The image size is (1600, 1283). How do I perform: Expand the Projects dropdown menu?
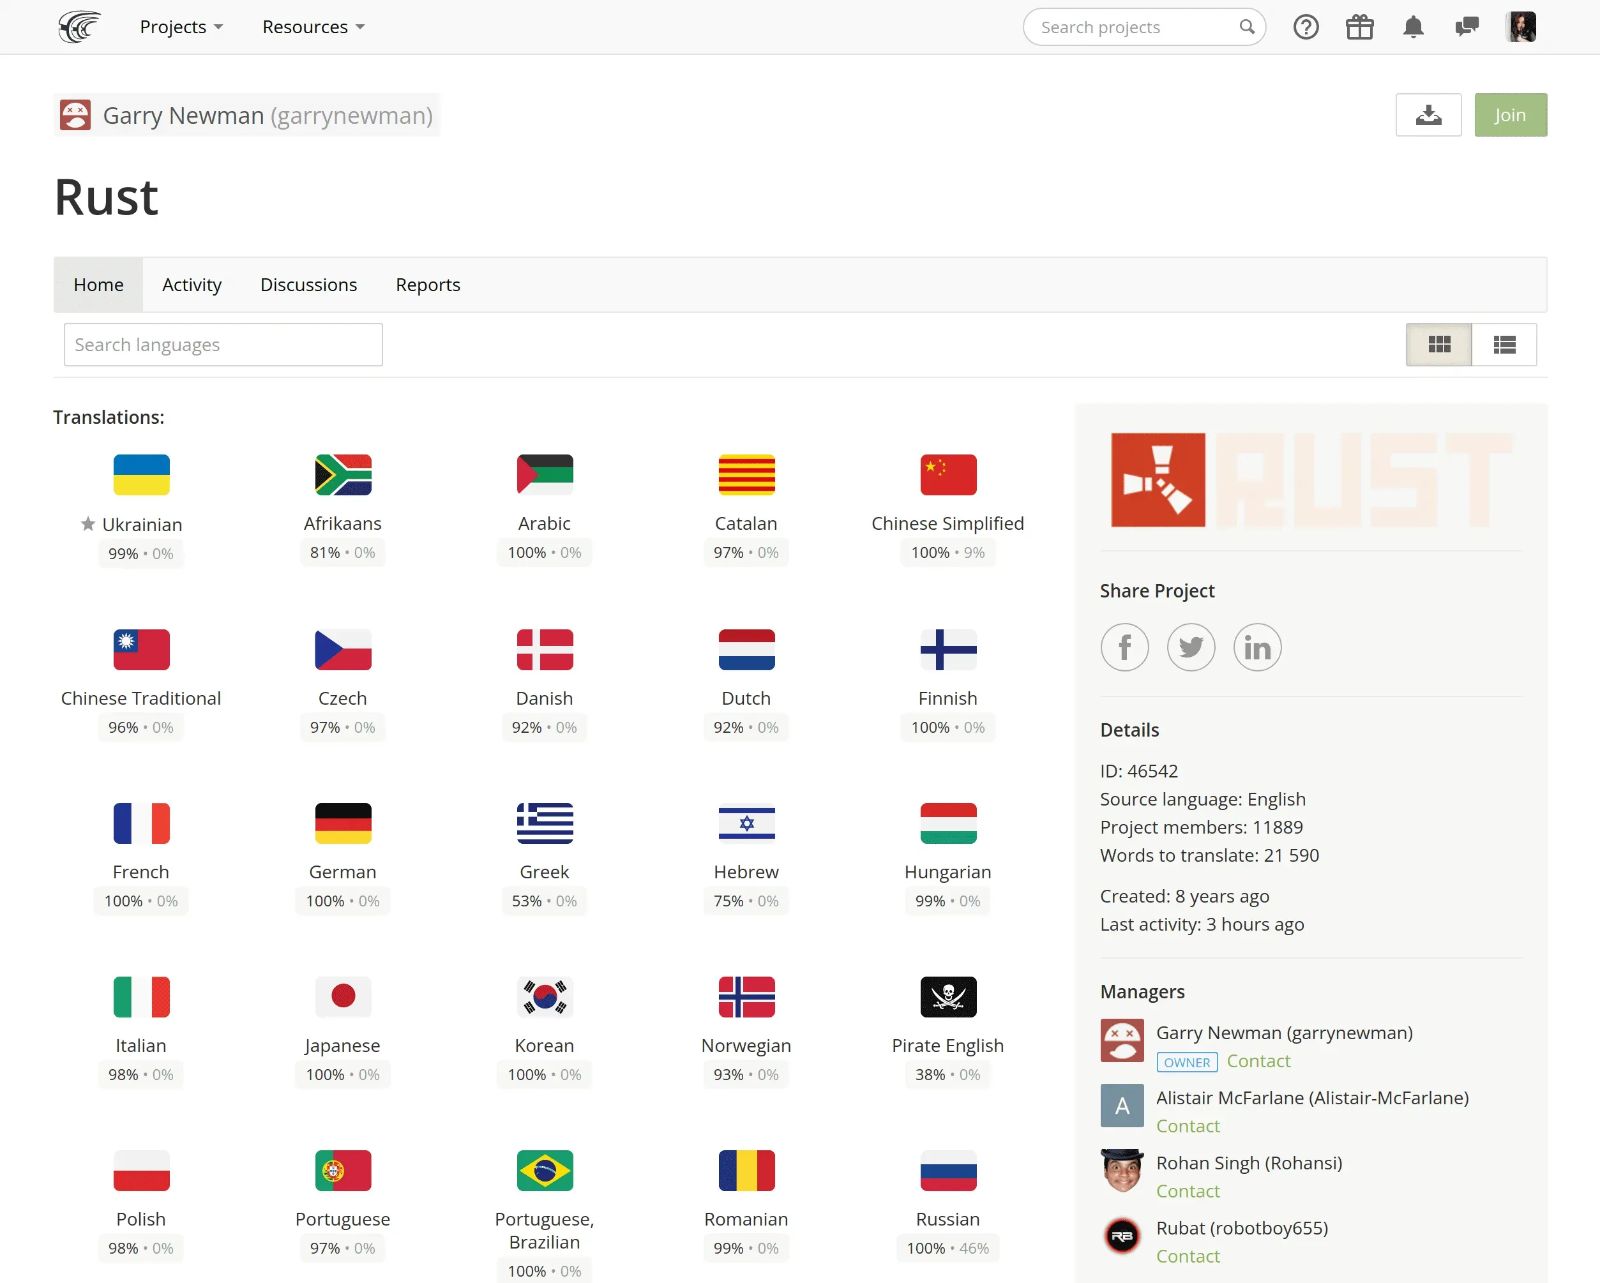pos(181,27)
